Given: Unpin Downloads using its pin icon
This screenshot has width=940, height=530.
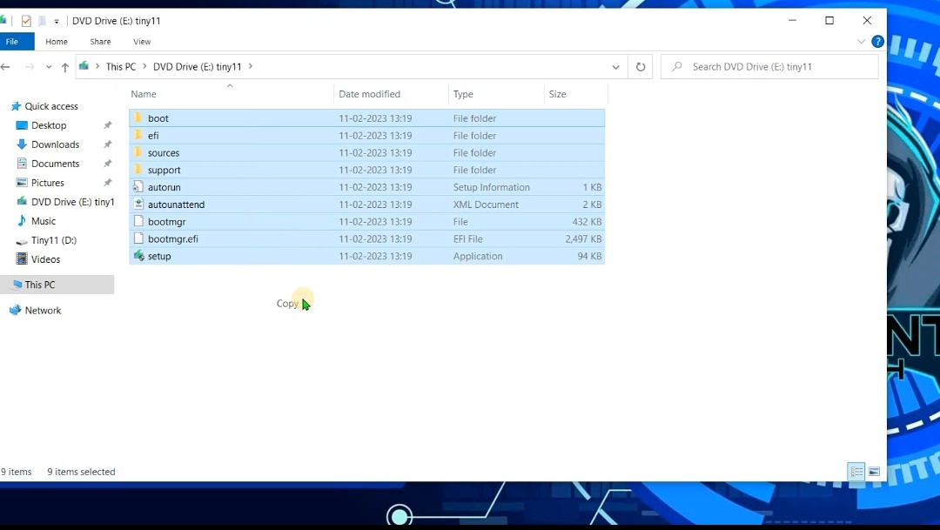Looking at the screenshot, I should (x=107, y=144).
